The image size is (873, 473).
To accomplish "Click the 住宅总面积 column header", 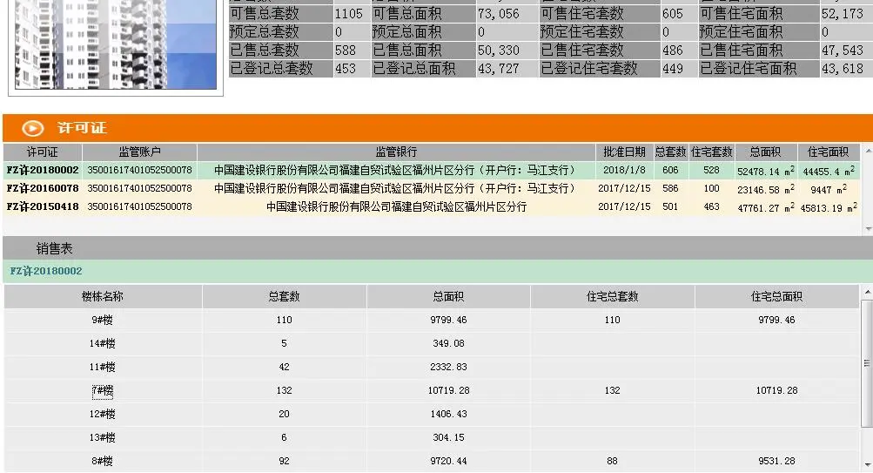I will tap(776, 296).
